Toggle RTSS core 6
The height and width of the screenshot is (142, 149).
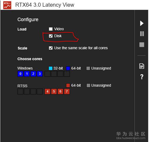pyautogui.click(x=60, y=91)
